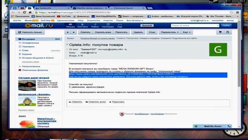Expand the Переместить dropdown

(x=170, y=32)
